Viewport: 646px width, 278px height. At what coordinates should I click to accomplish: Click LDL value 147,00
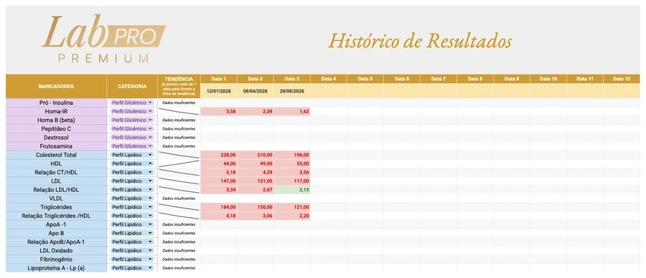219,181
